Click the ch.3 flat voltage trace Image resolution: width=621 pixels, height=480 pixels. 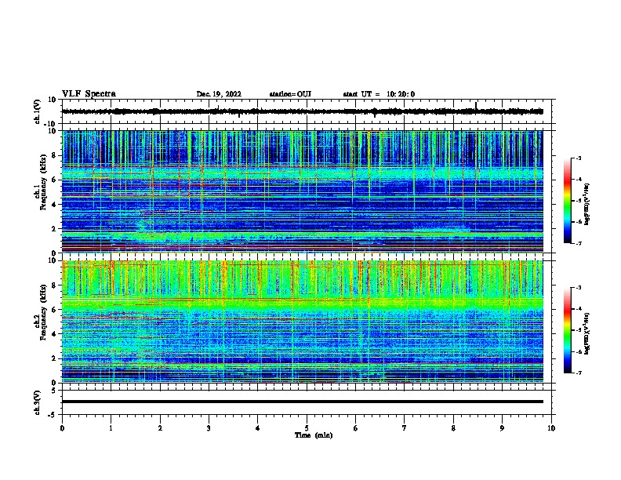tap(302, 402)
